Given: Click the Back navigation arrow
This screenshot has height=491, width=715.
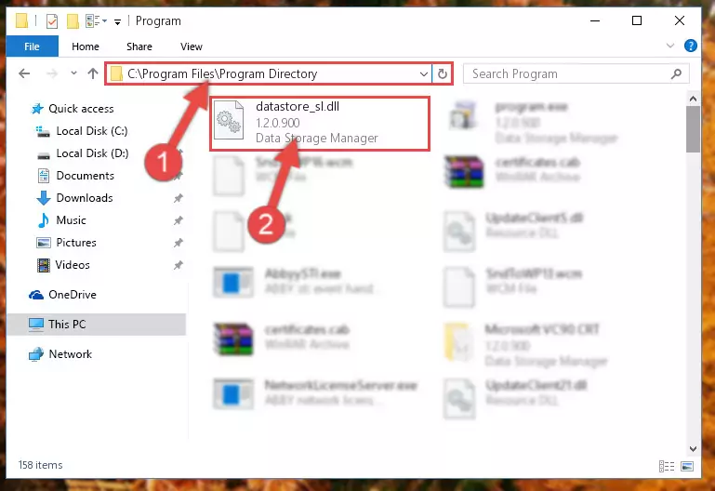Looking at the screenshot, I should [24, 73].
